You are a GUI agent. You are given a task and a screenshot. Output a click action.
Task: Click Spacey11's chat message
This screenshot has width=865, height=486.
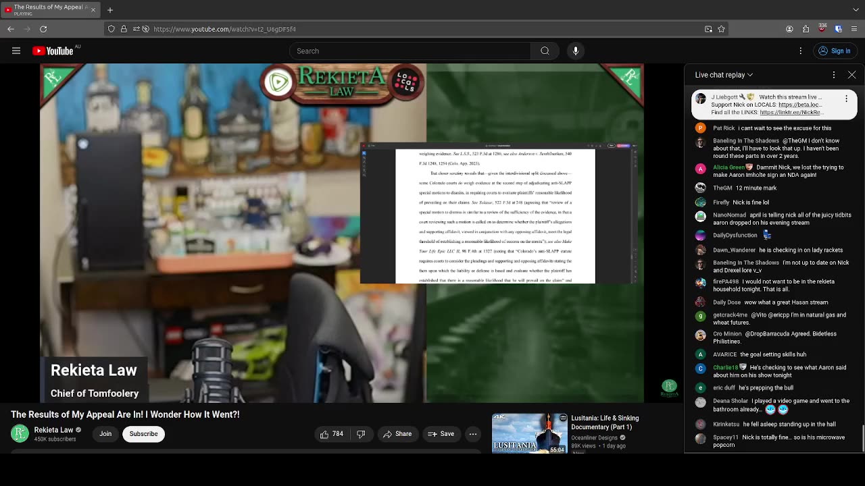click(773, 441)
